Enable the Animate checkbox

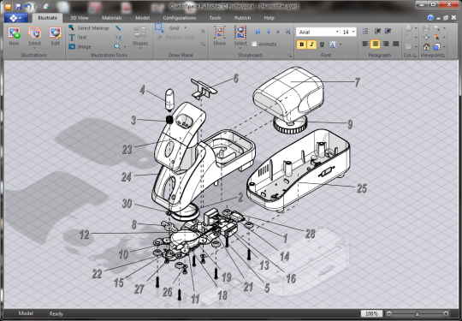(254, 44)
